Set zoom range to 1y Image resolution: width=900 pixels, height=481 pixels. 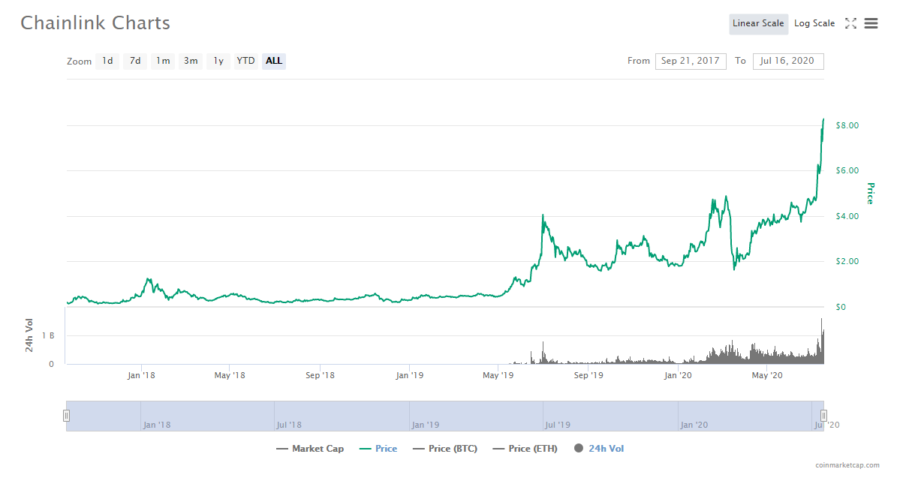pyautogui.click(x=218, y=61)
